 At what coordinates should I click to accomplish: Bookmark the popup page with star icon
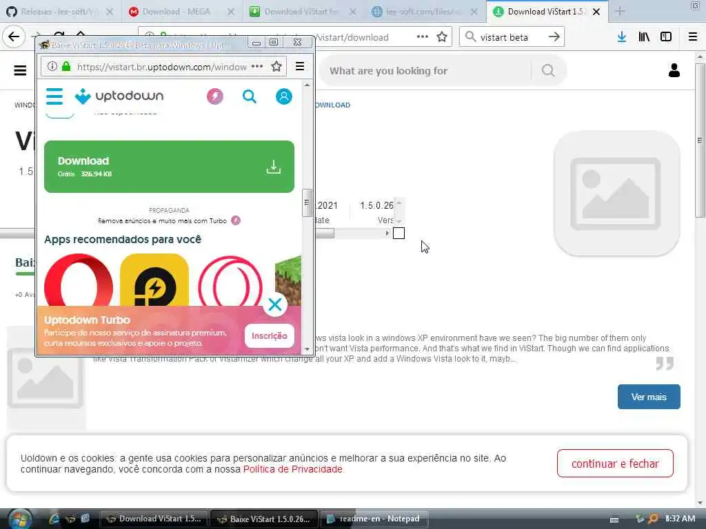(x=276, y=67)
